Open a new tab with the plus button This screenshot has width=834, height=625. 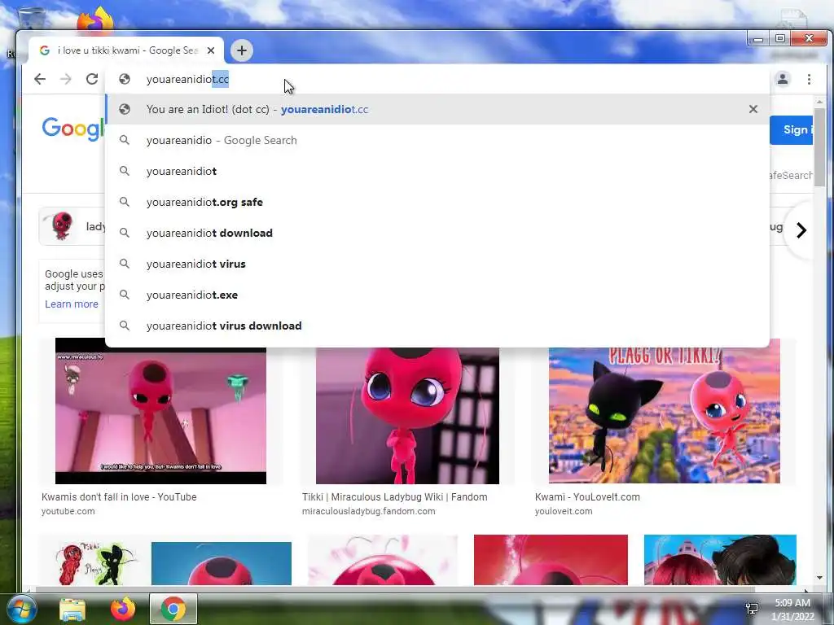pos(242,50)
